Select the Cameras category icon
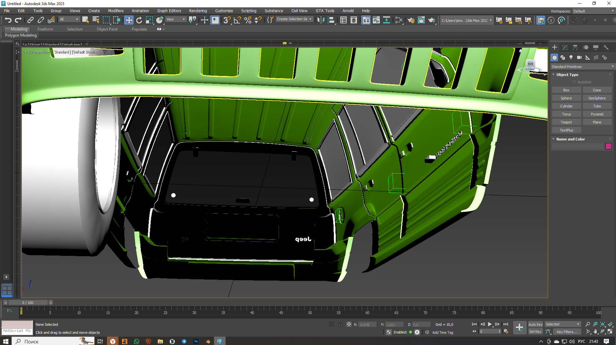The width and height of the screenshot is (616, 345). point(579,57)
